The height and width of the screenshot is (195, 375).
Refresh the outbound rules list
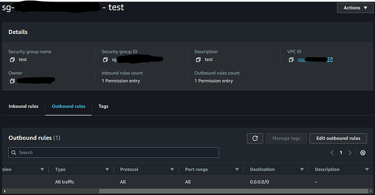[255, 138]
